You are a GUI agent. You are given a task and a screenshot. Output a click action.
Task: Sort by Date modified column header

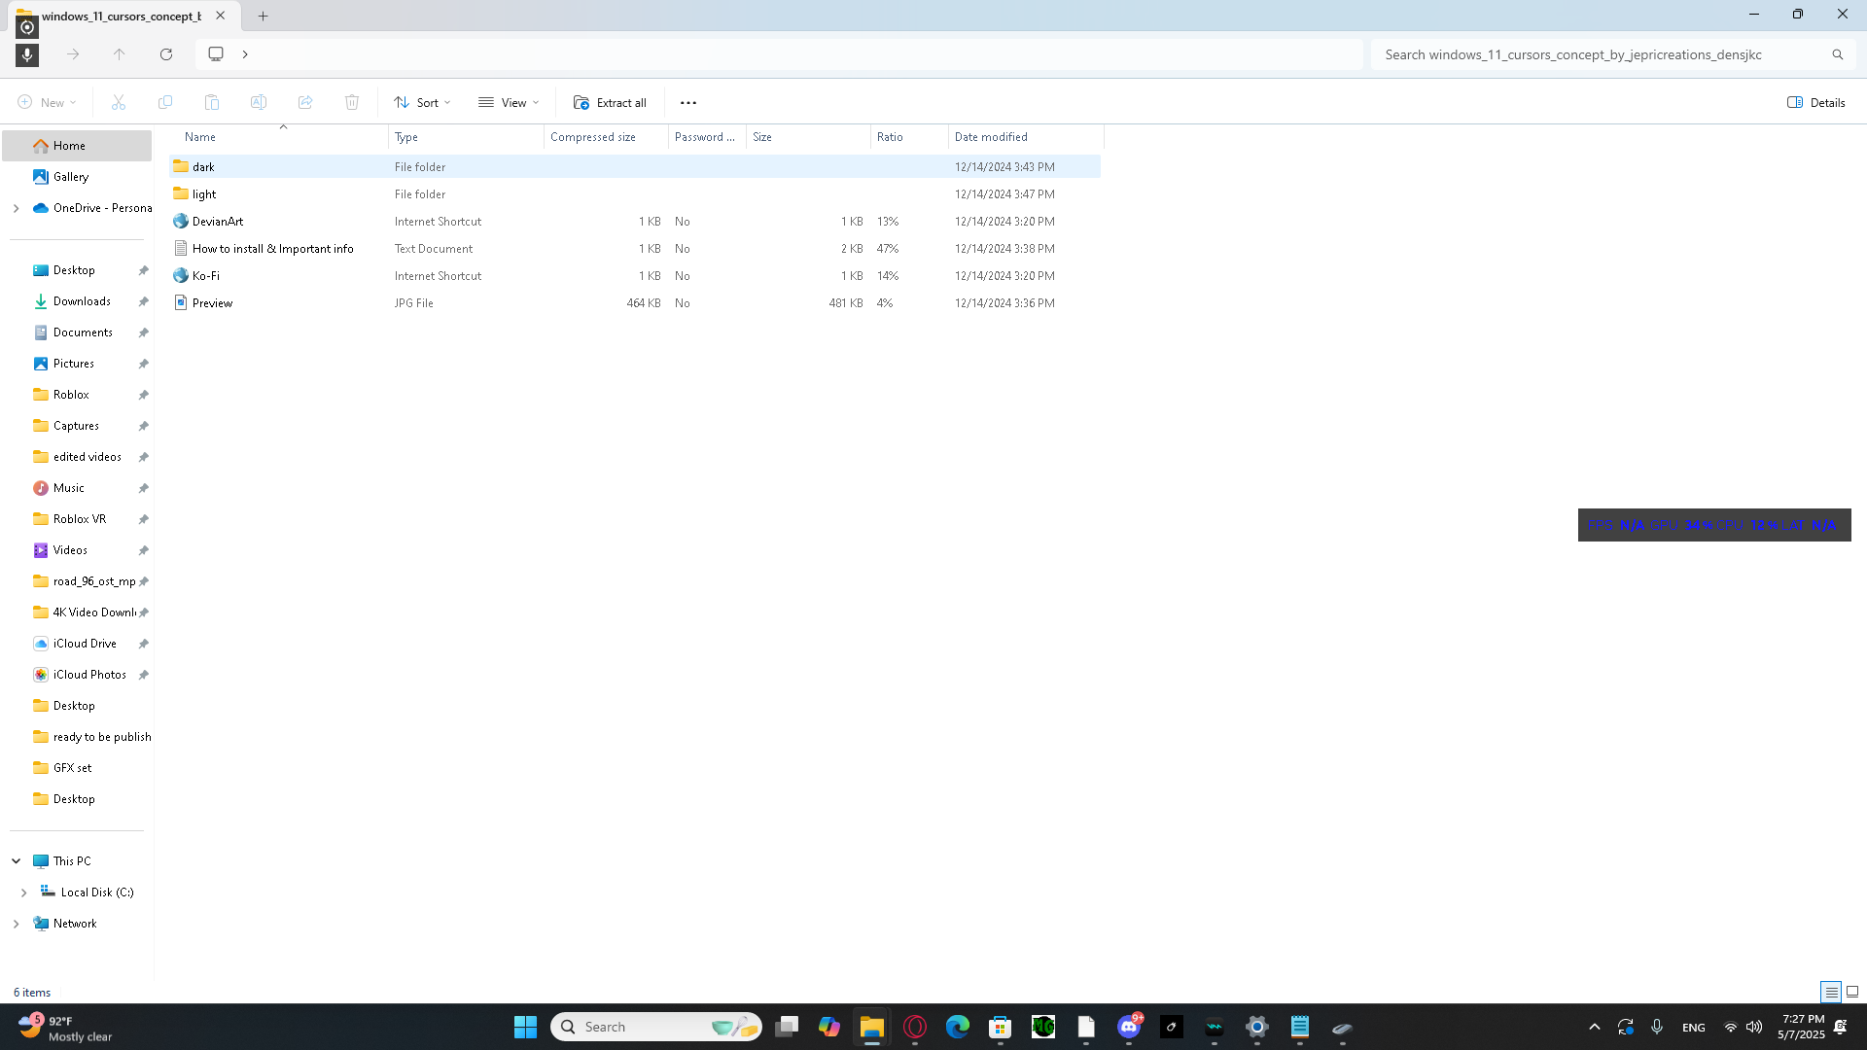click(x=991, y=137)
